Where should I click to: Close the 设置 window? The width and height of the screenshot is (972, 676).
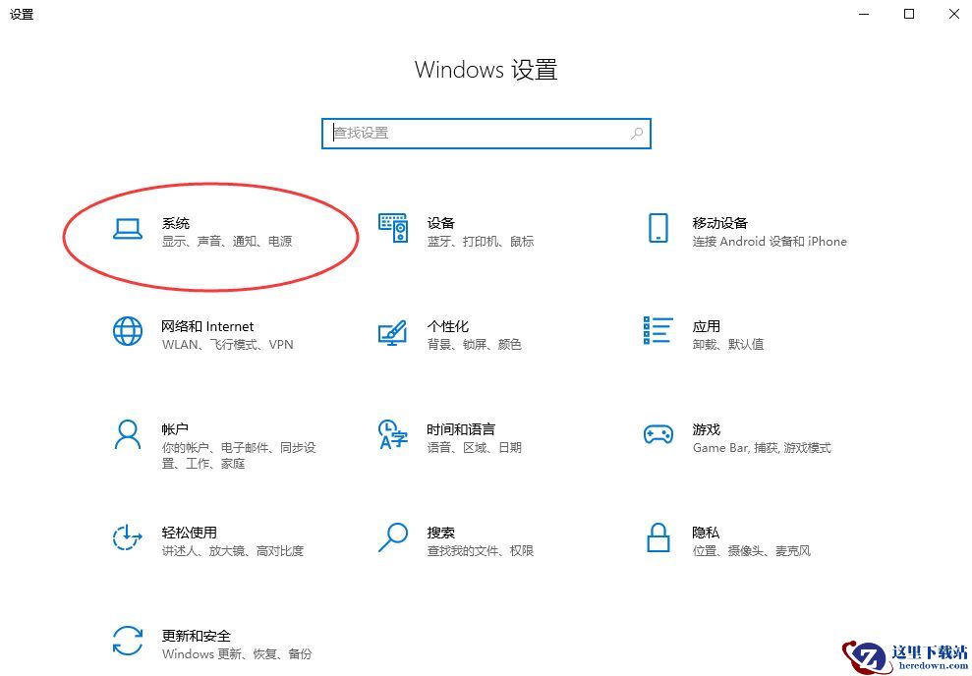(954, 14)
